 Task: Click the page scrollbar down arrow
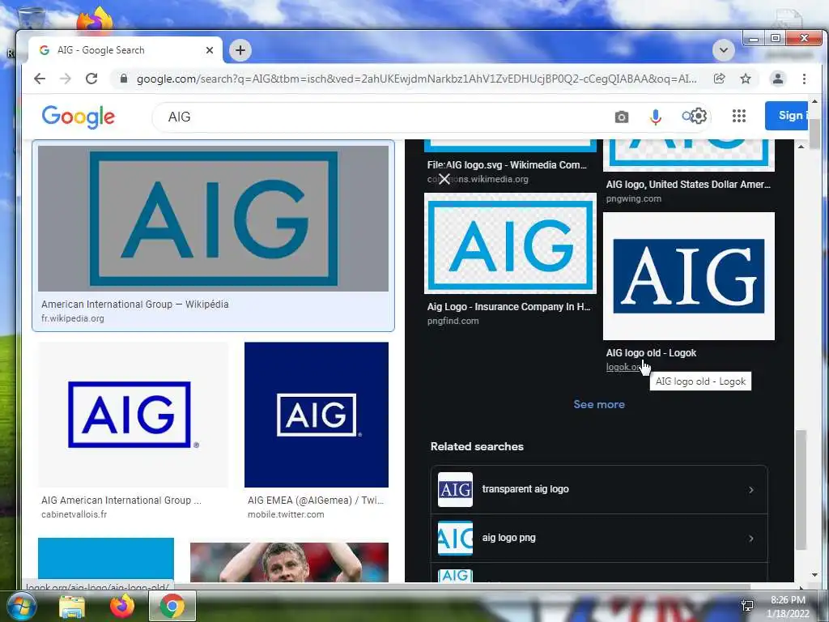(814, 575)
